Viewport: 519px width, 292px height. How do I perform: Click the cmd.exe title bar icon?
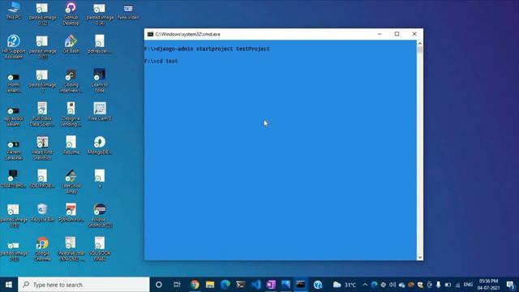(x=150, y=34)
